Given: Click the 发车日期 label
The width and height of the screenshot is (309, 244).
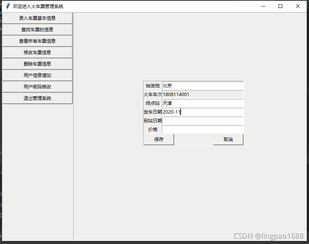Looking at the screenshot, I should pos(153,112).
